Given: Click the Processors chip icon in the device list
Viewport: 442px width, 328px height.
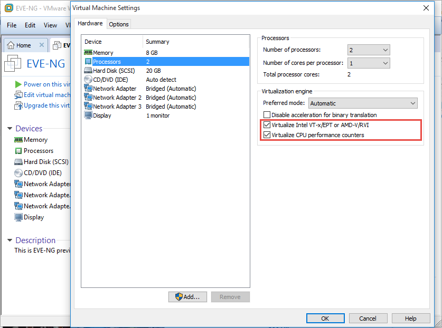Looking at the screenshot, I should 88,61.
